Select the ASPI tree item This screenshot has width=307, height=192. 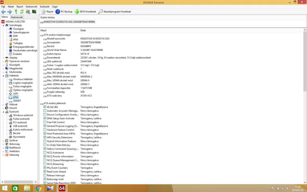point(15,94)
